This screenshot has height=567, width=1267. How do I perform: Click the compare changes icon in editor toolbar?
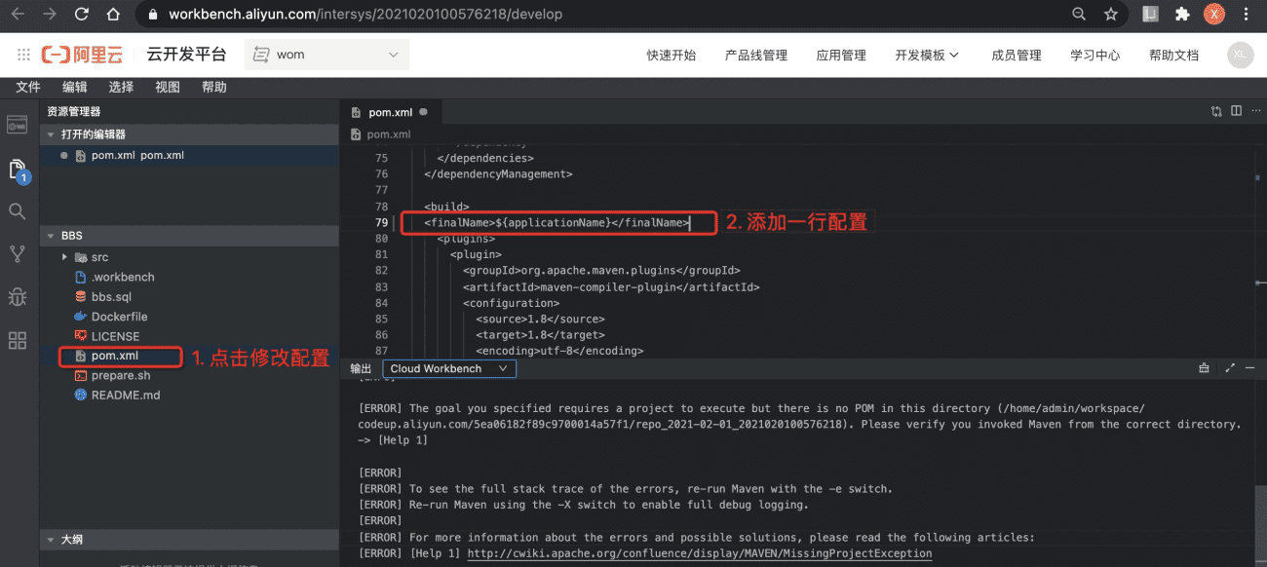tap(1216, 112)
